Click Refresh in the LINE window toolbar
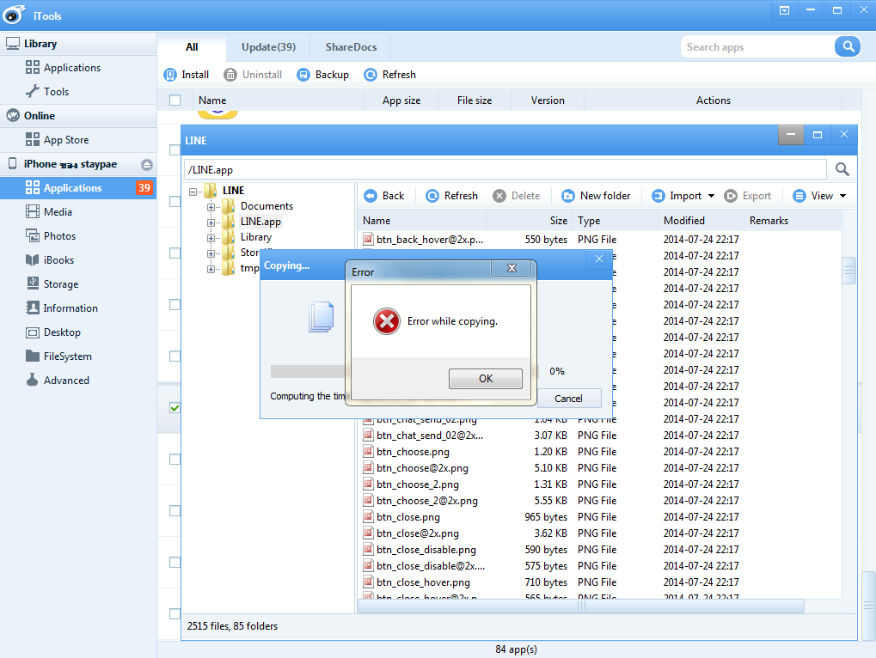The height and width of the screenshot is (658, 876). 451,196
